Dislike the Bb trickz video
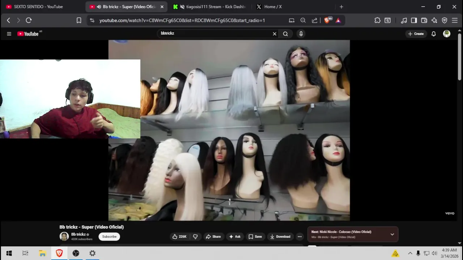The height and width of the screenshot is (260, 463). pos(195,237)
